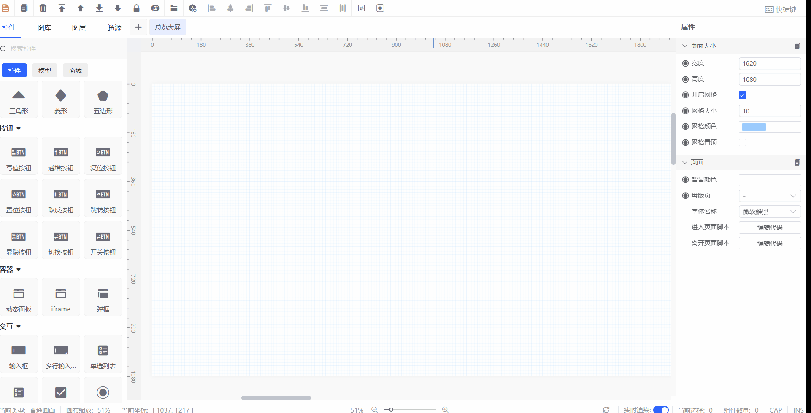Click the trash delete icon in toolbar
Viewport: 811px width, 413px height.
43,8
